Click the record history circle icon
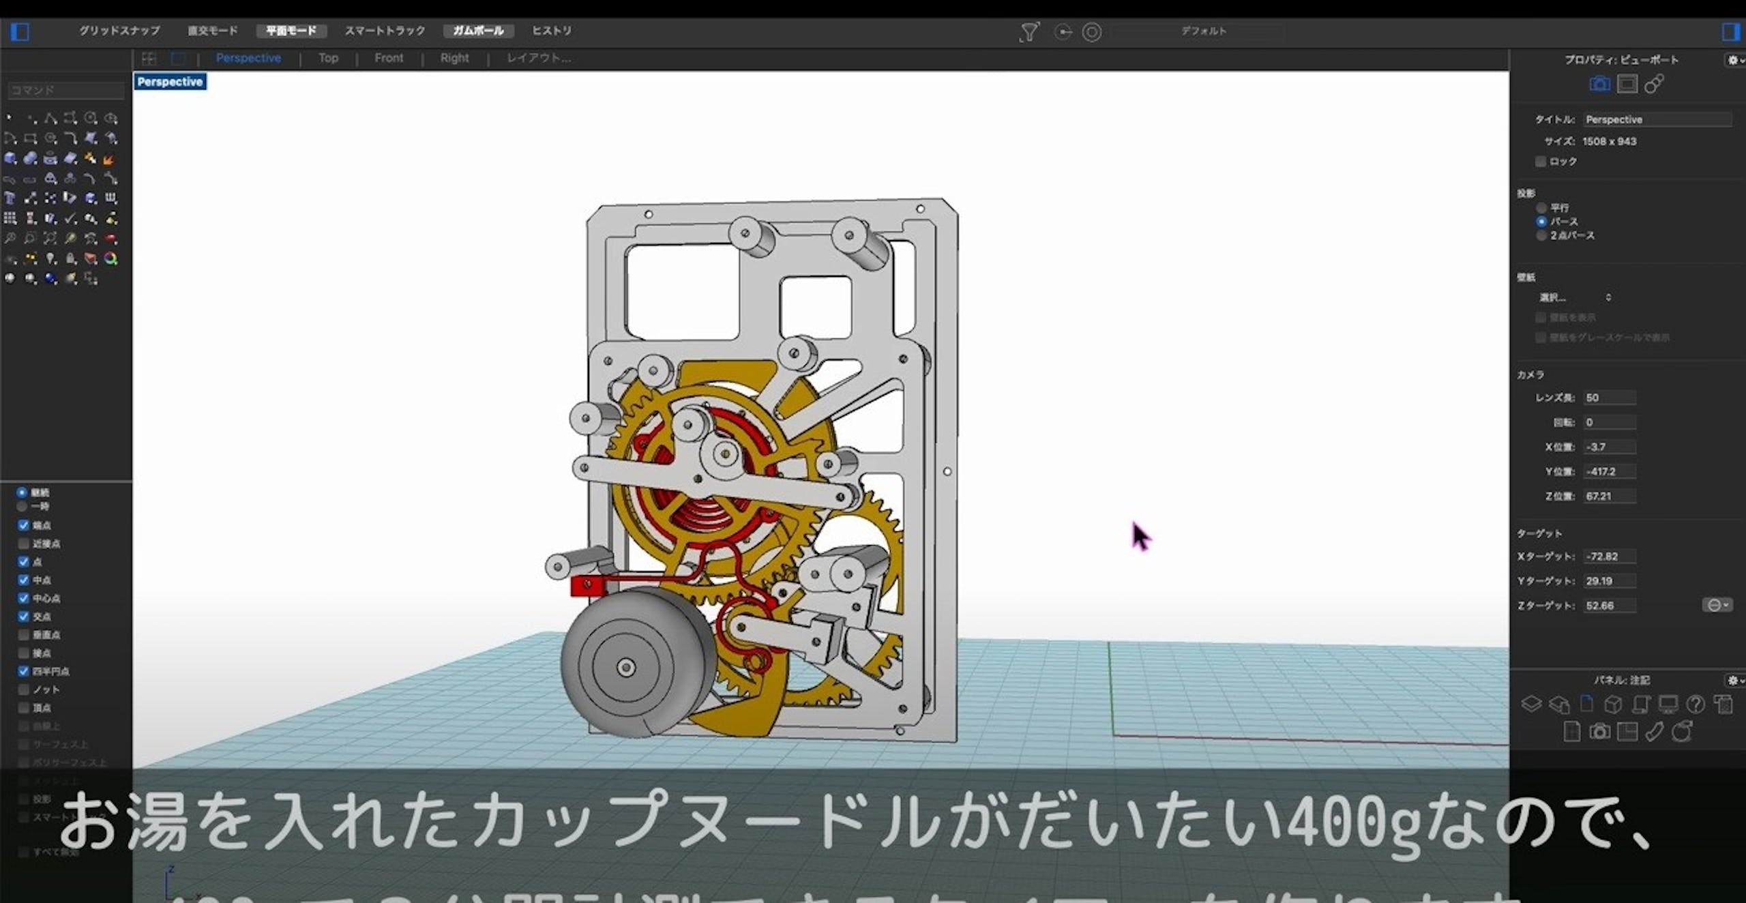The width and height of the screenshot is (1746, 903). [1092, 32]
